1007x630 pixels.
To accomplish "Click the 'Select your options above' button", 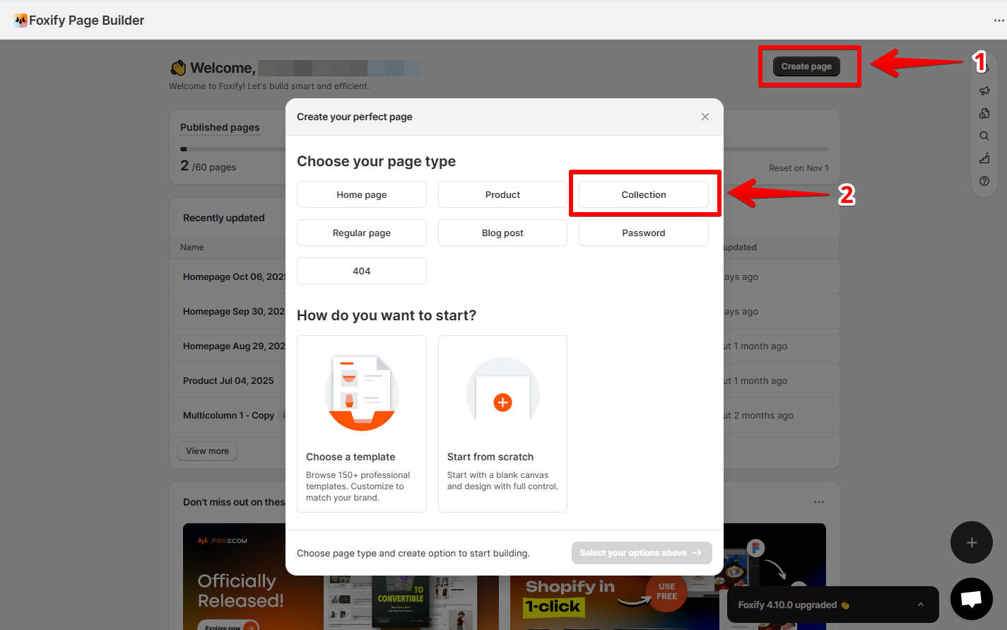I will [x=642, y=553].
